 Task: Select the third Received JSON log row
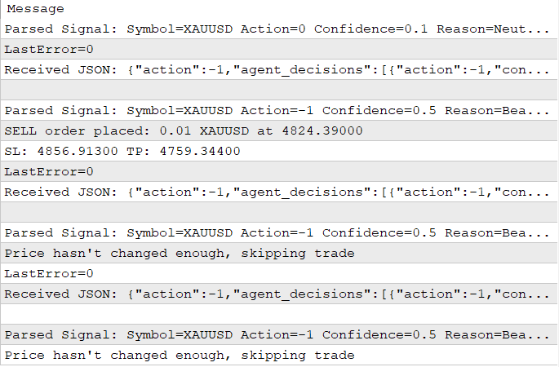[277, 294]
